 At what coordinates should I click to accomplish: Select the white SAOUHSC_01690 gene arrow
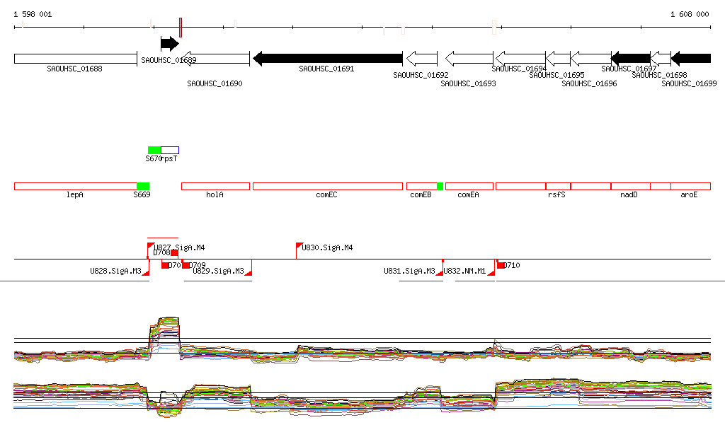tap(215, 59)
